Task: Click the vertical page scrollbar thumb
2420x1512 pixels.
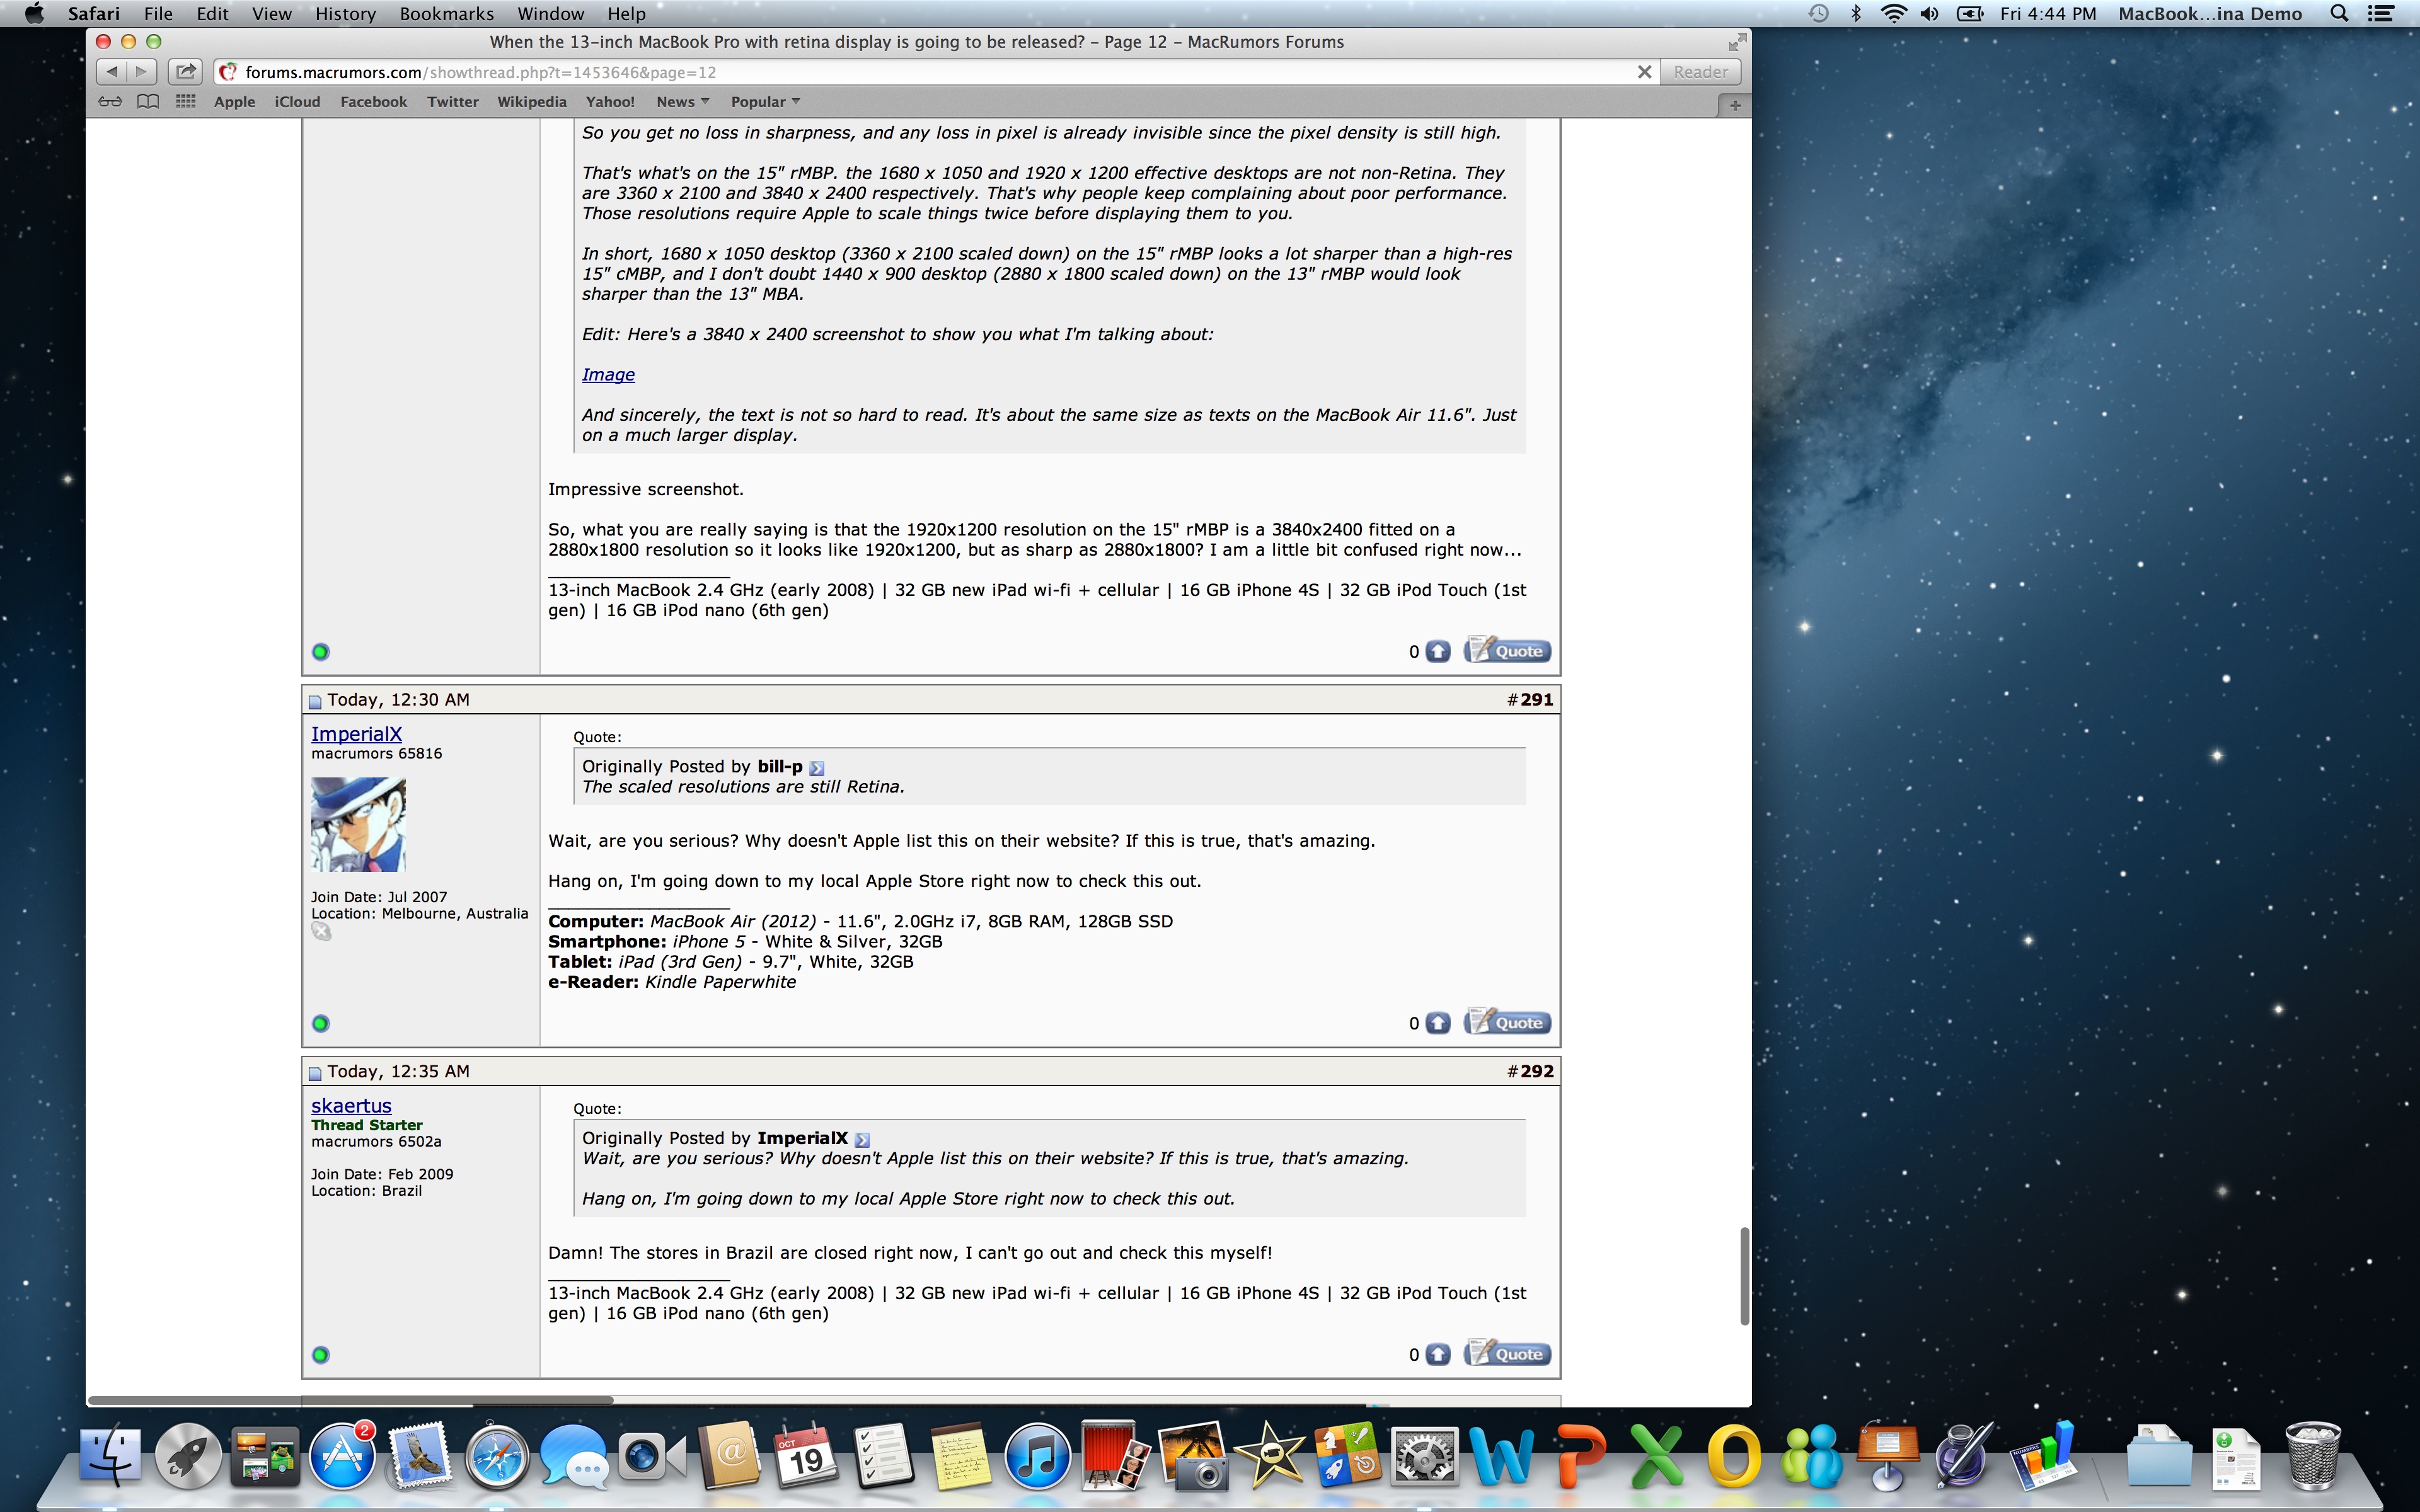Action: coord(1744,1275)
